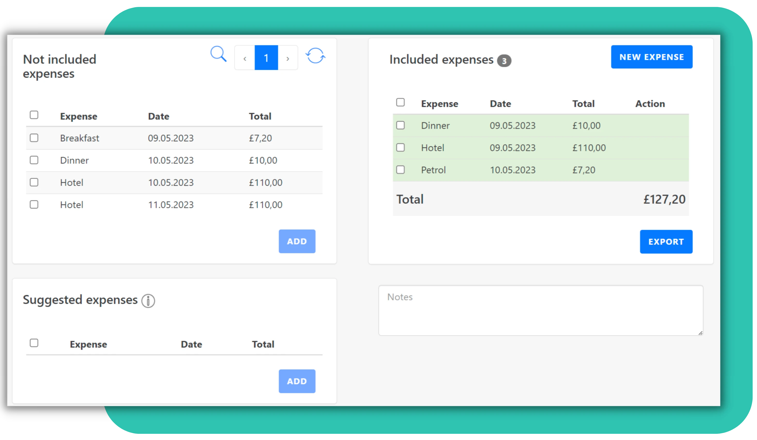Select page 1 in pagination
757x440 pixels.
tap(266, 58)
